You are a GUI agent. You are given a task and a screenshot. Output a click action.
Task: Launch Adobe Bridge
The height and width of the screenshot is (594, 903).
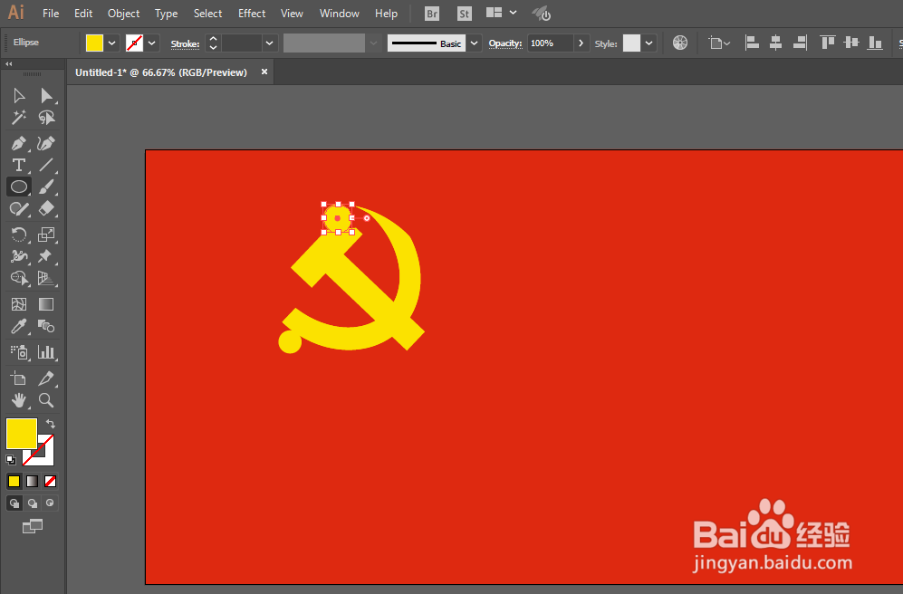(x=432, y=14)
